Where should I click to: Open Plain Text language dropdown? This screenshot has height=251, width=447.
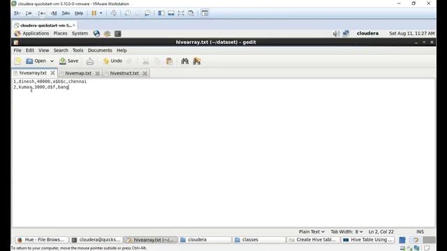[312, 231]
